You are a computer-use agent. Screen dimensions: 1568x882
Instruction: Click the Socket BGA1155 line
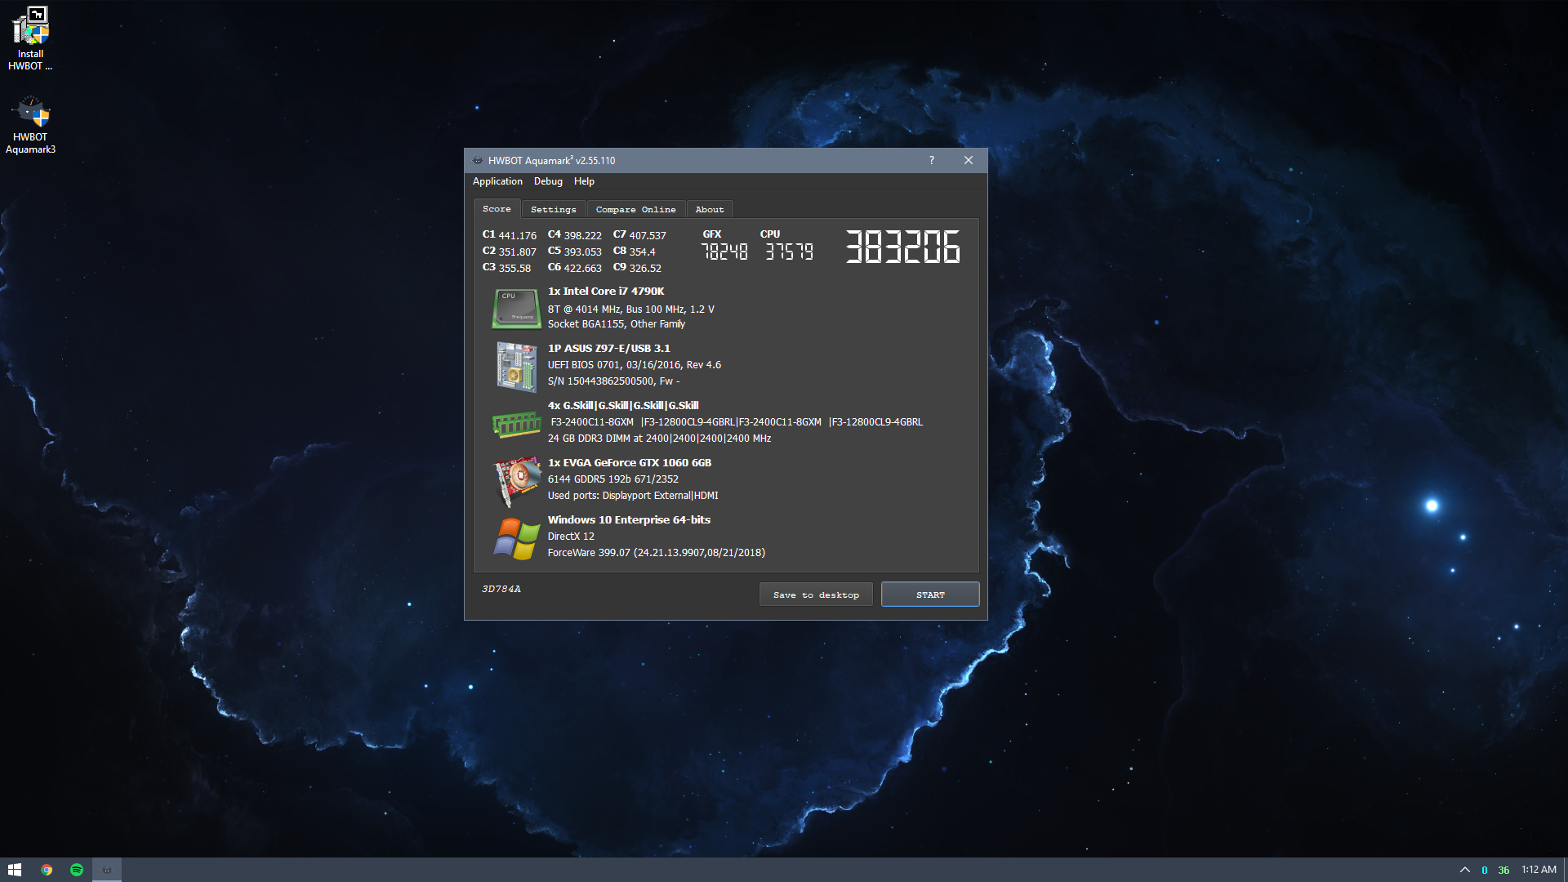pyautogui.click(x=616, y=324)
